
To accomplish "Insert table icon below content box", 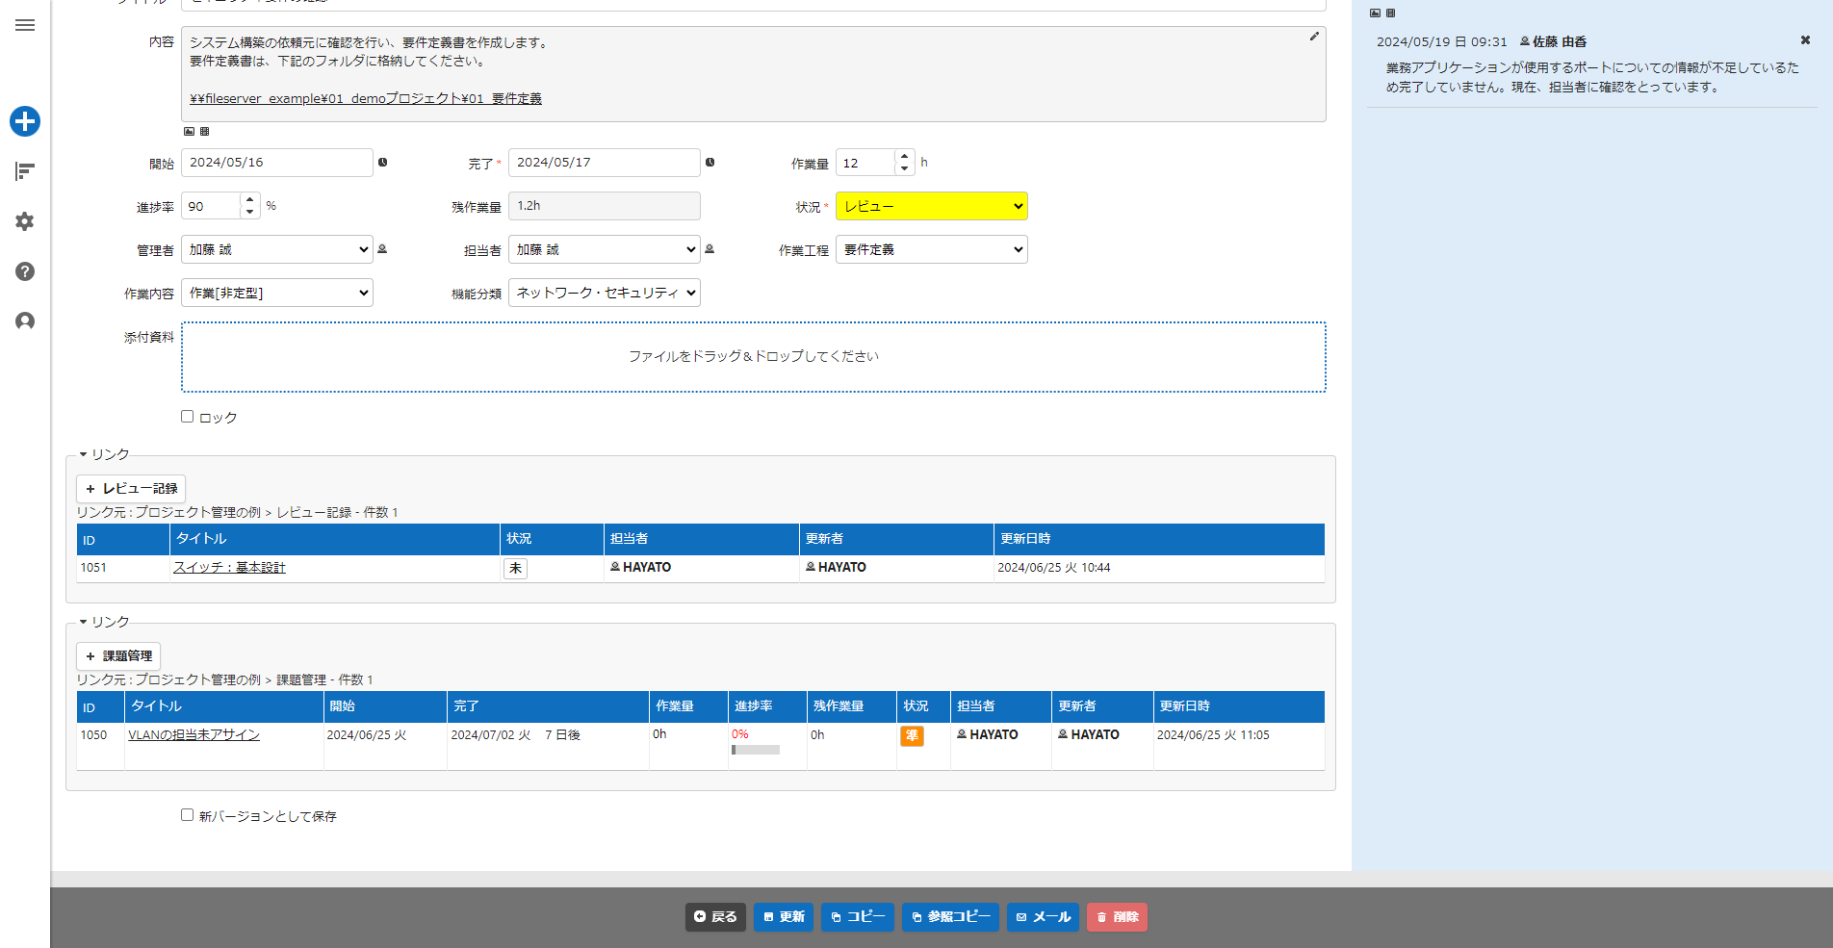I will pyautogui.click(x=204, y=132).
